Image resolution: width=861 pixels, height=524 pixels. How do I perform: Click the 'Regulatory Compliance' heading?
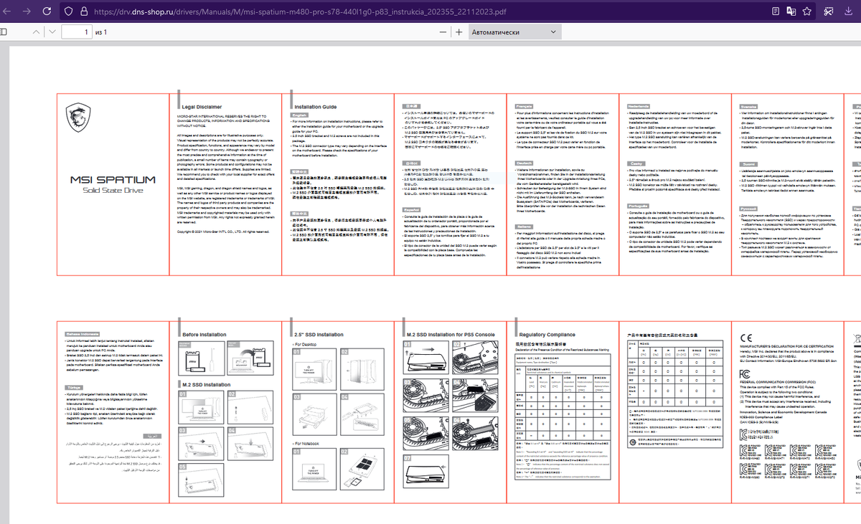coord(547,335)
